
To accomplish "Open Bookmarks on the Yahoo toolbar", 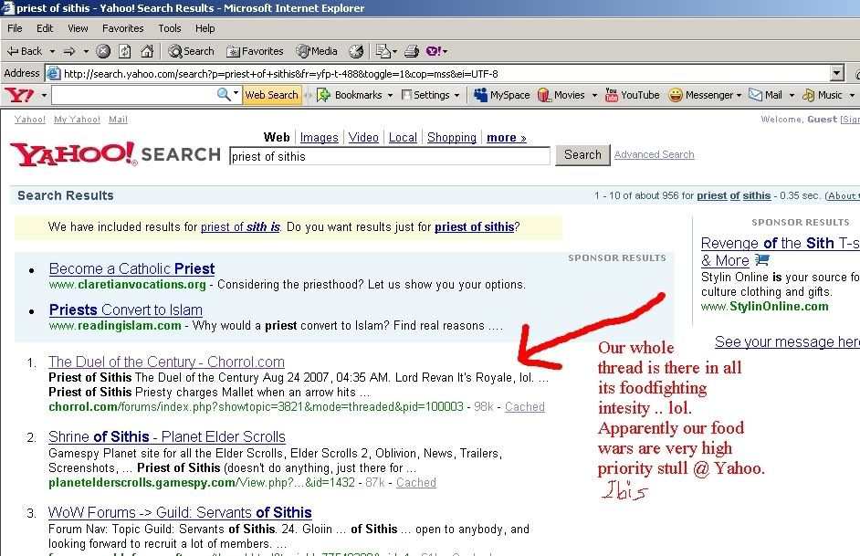I will [350, 95].
